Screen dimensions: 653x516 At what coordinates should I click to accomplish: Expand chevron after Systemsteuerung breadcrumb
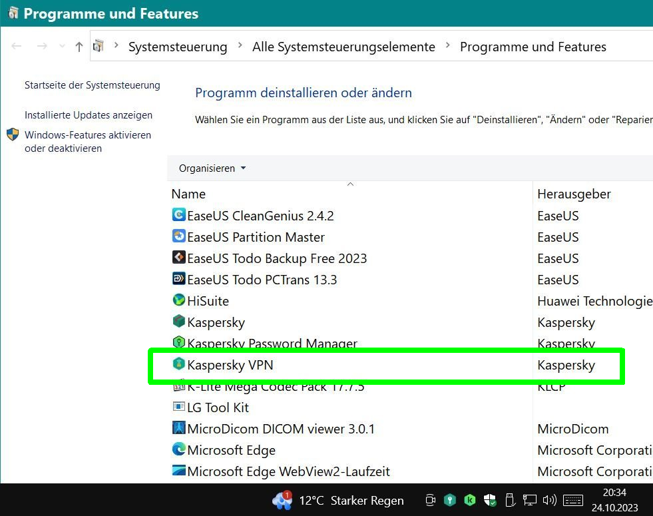(x=240, y=45)
